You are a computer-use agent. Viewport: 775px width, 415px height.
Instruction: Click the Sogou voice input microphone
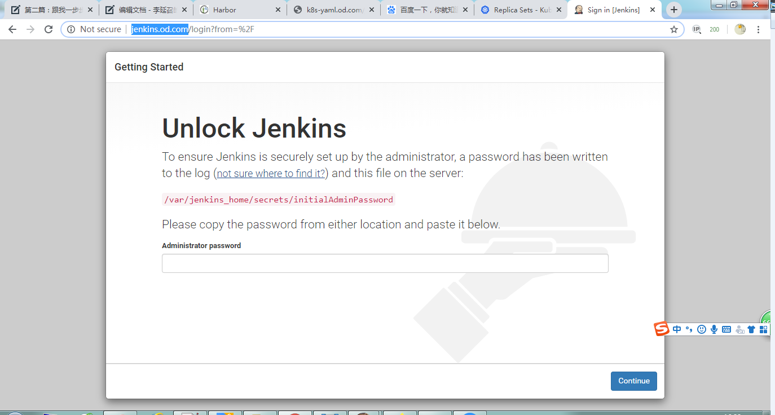tap(714, 329)
